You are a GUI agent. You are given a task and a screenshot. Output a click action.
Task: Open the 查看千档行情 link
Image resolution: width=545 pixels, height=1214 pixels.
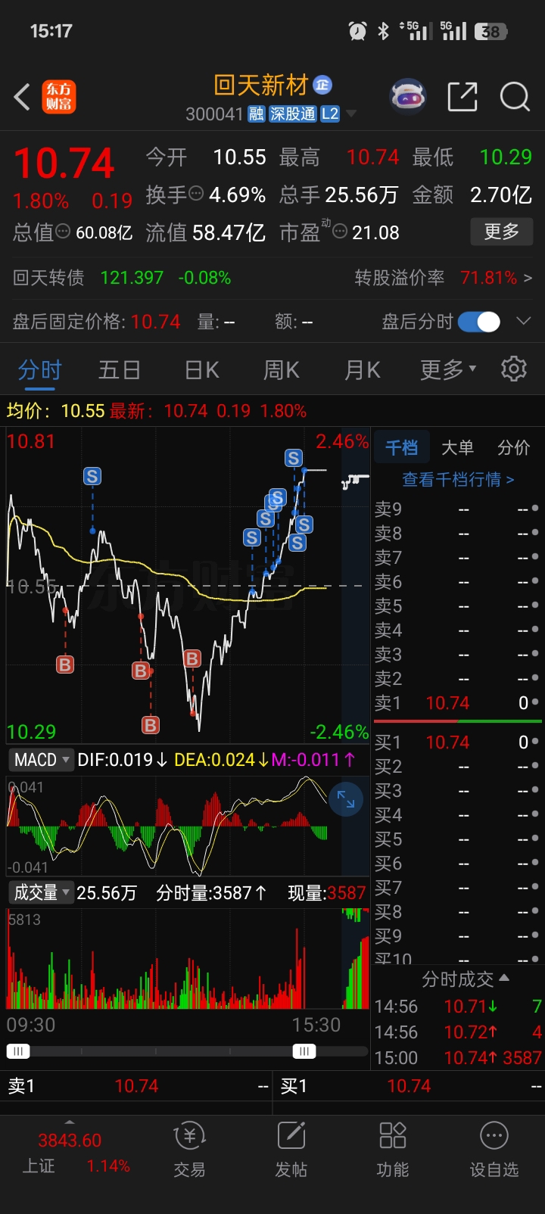pos(458,479)
